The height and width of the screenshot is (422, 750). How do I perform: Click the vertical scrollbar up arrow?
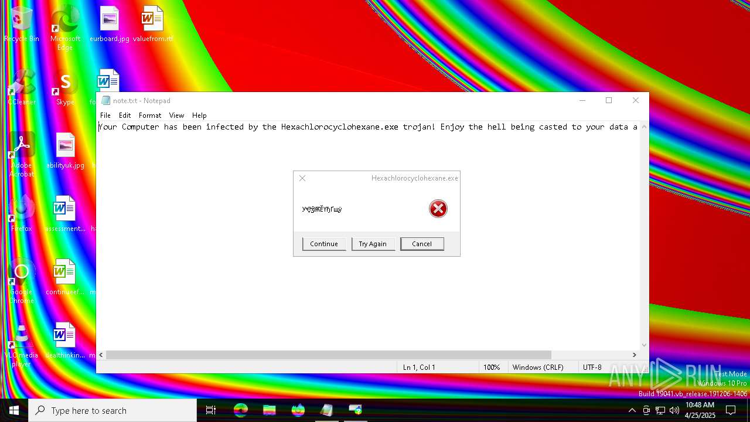(645, 126)
